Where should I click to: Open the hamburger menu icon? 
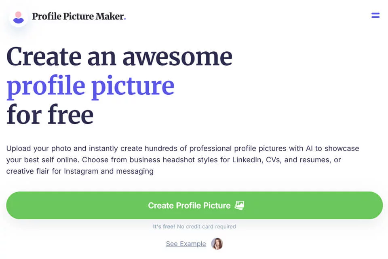tap(375, 15)
